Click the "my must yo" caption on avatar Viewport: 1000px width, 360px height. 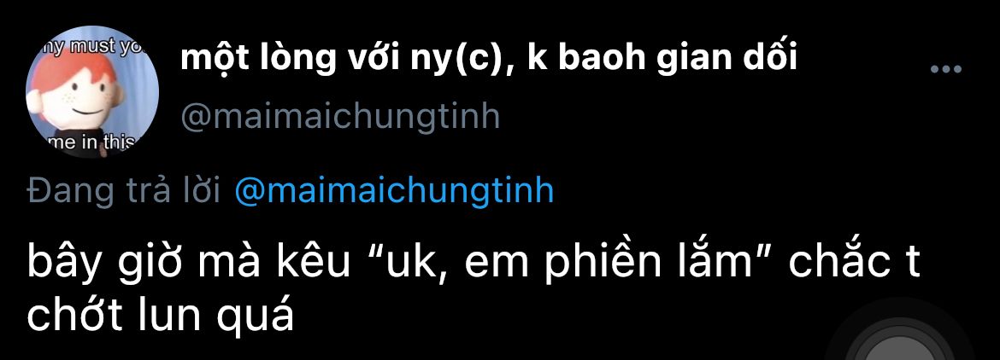click(89, 46)
